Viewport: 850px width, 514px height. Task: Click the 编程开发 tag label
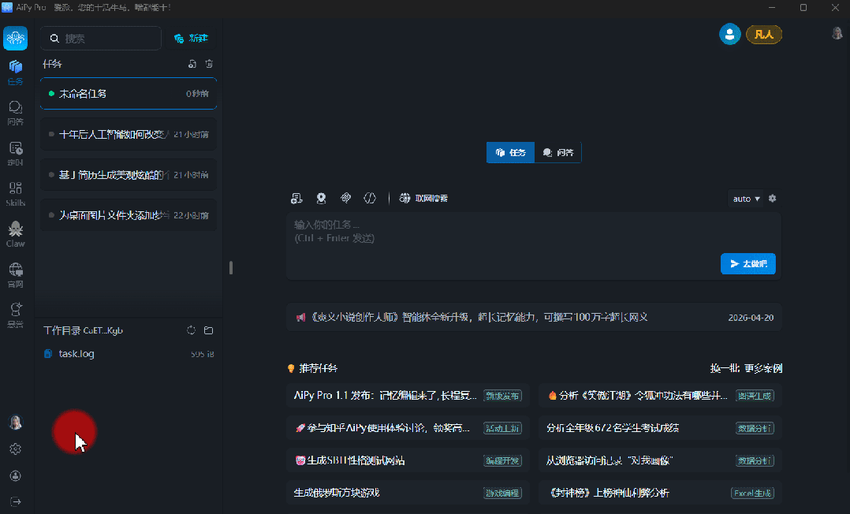tap(502, 461)
